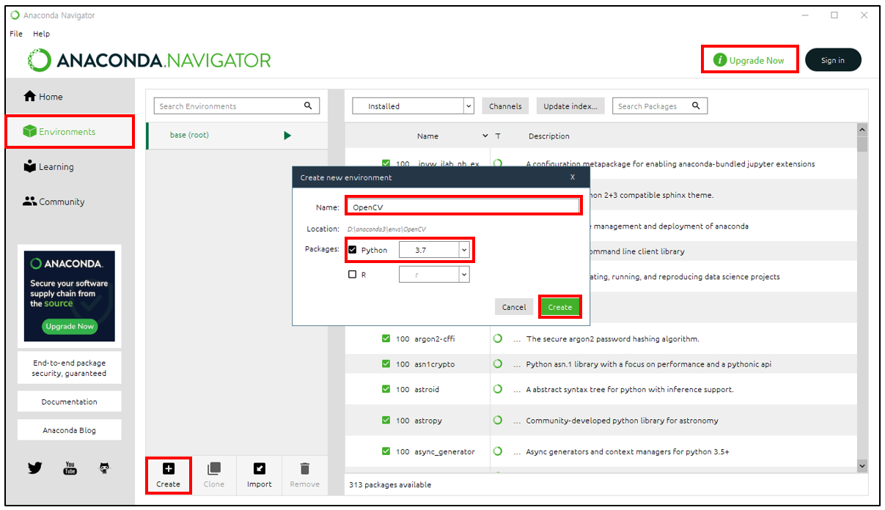Click the magnifier in Search Packages
The width and height of the screenshot is (885, 510).
pos(696,106)
